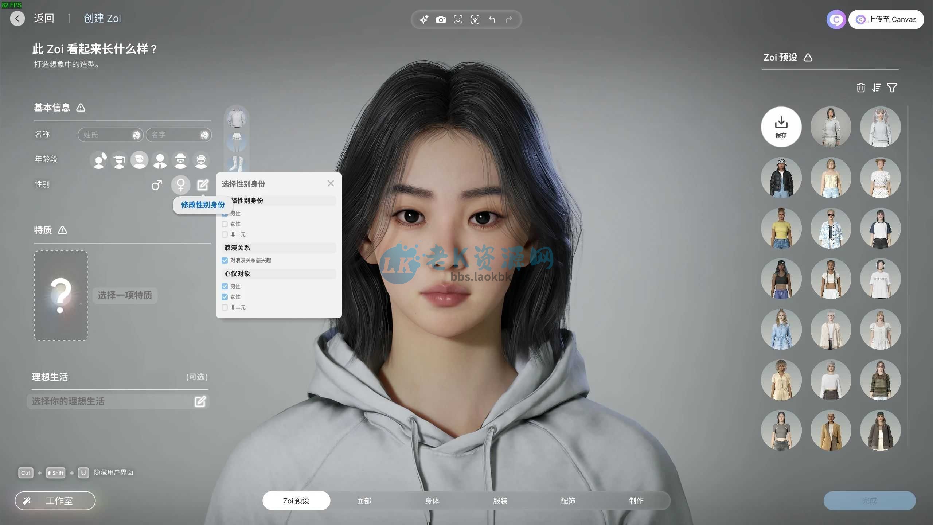The height and width of the screenshot is (525, 933).
Task: Toggle 女性 under gender identity
Action: (225, 224)
